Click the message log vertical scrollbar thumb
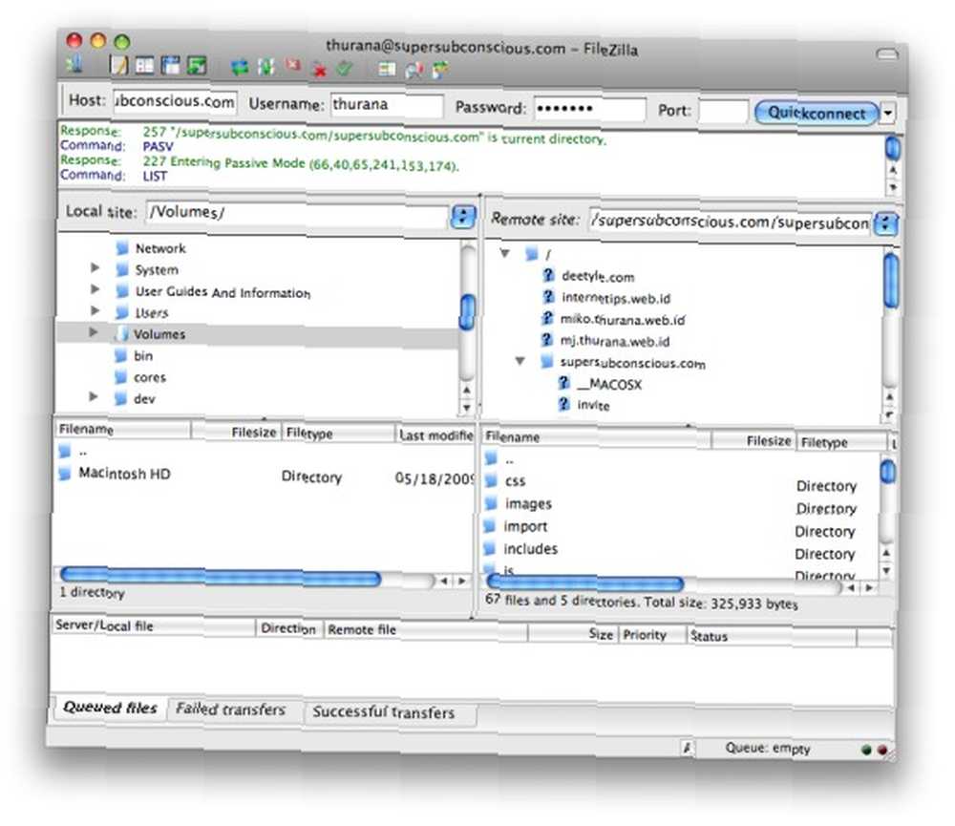 tap(892, 148)
